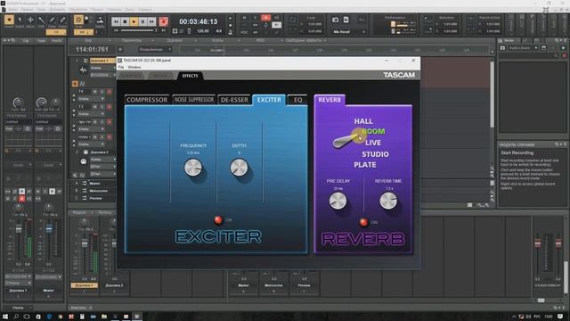Open File Explorer from taskbar
The width and height of the screenshot is (570, 321).
tap(104, 317)
